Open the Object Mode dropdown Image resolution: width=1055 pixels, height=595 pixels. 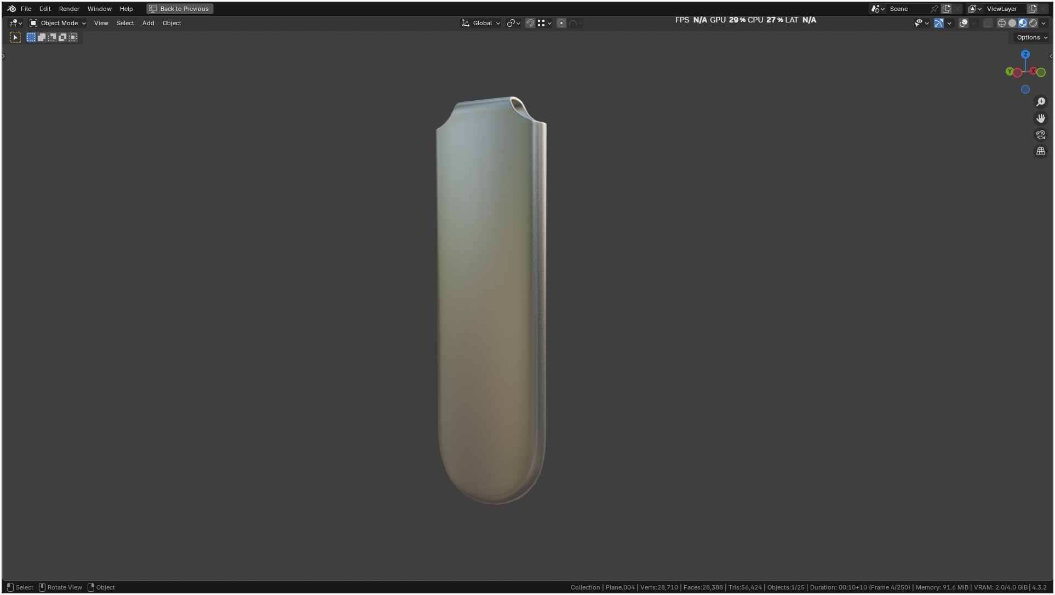(x=58, y=23)
